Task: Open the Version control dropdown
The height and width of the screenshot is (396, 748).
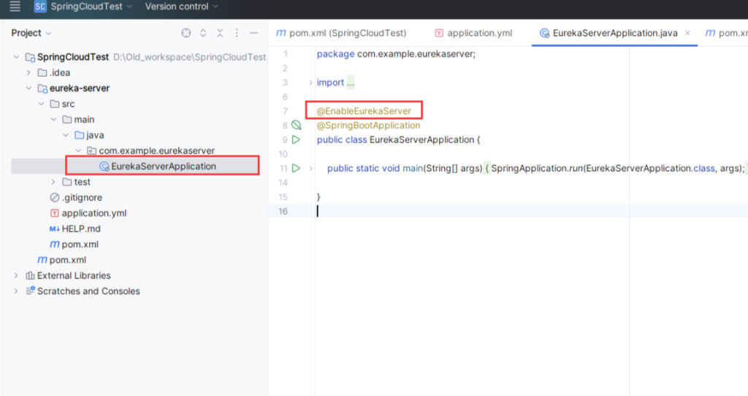Action: coord(181,7)
